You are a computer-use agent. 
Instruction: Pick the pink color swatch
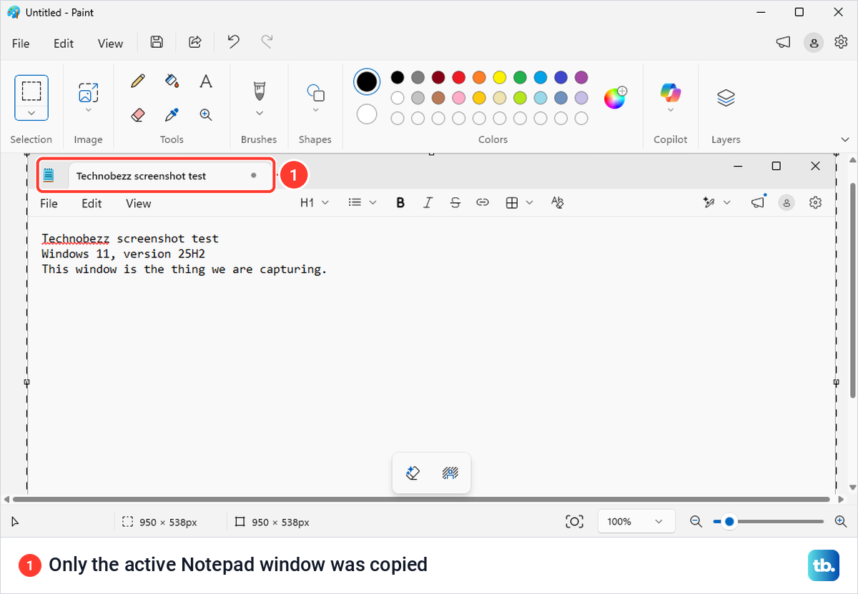pos(459,98)
